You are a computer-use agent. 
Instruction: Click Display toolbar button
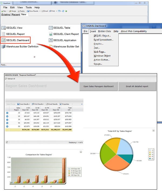[x=21, y=11]
